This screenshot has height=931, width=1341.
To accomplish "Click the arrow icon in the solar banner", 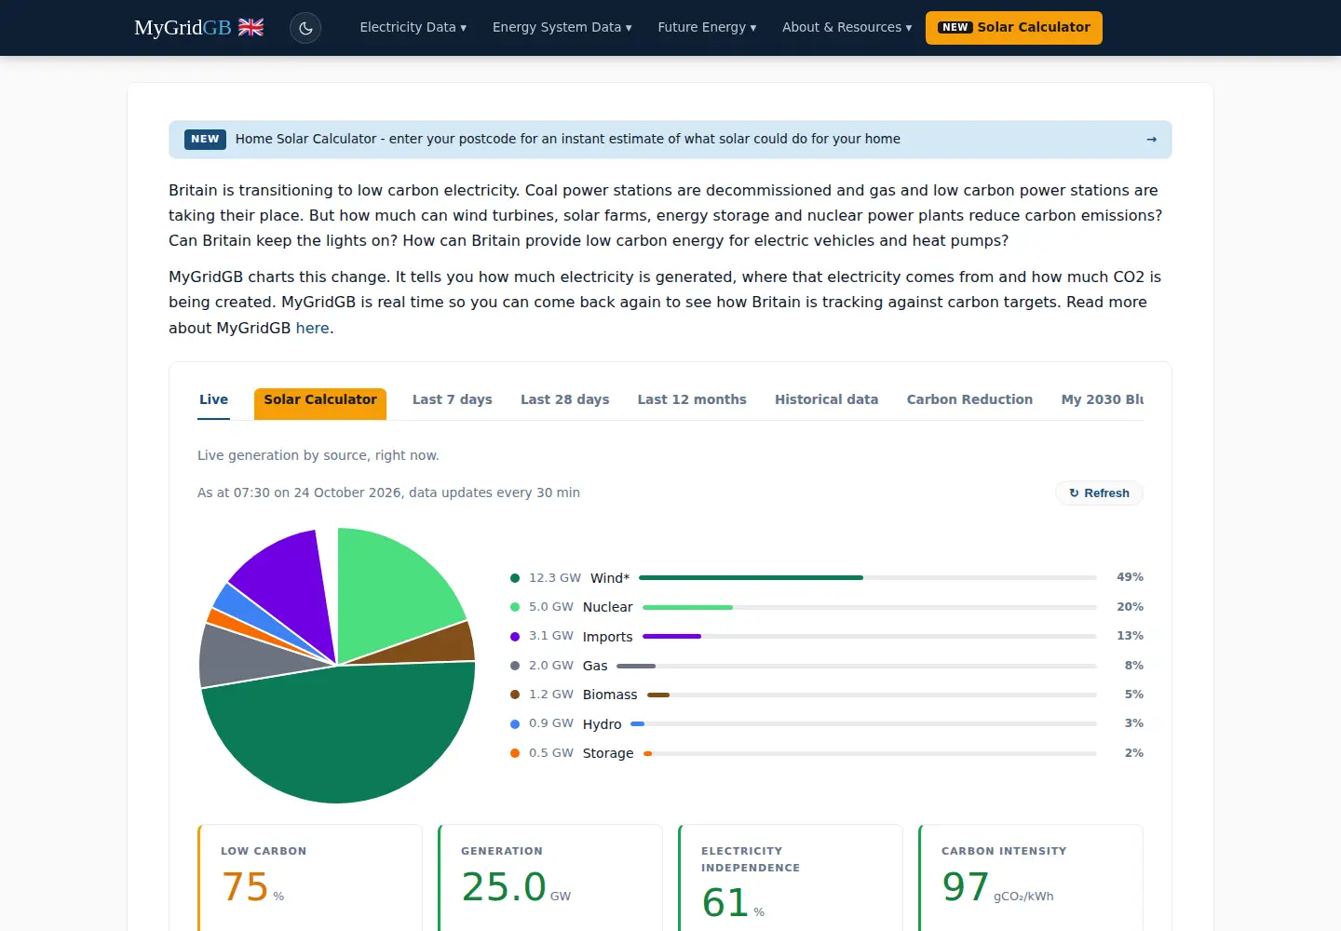I will point(1151,140).
